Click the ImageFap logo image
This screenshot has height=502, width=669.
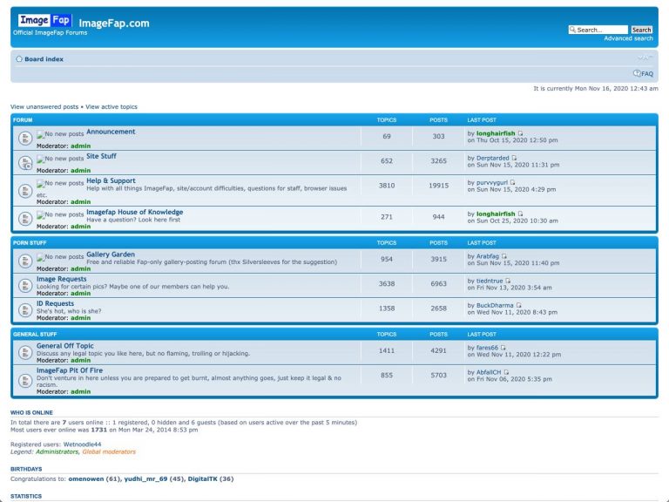click(44, 20)
